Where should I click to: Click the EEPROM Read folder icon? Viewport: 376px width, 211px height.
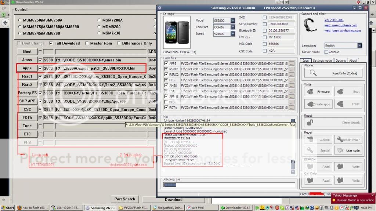tap(310, 166)
